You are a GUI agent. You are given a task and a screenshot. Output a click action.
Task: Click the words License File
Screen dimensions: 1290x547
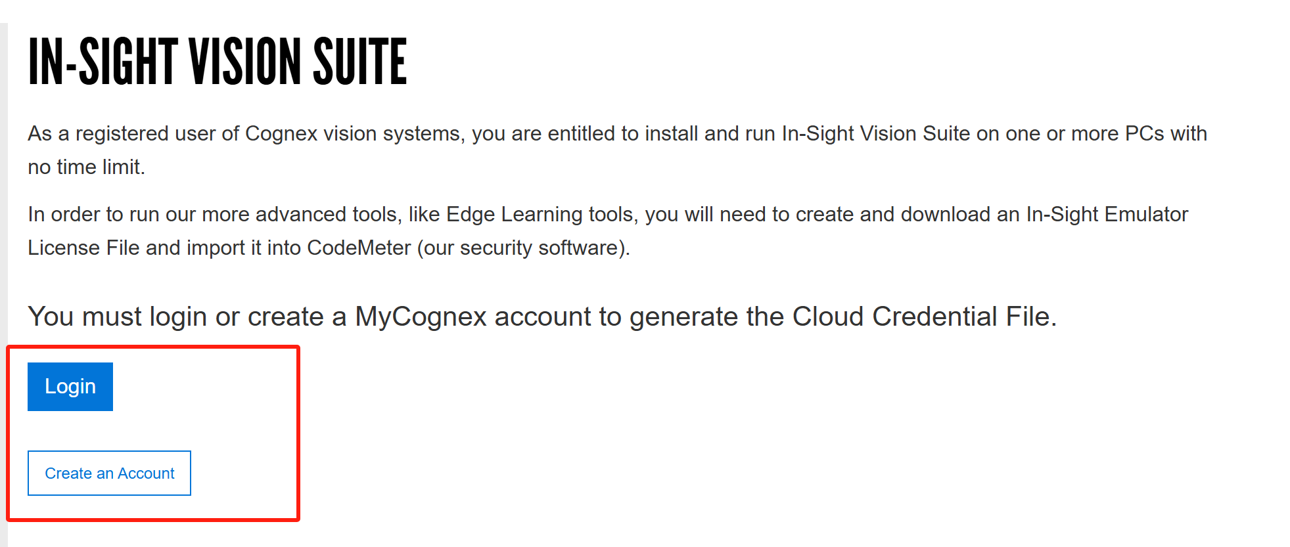(83, 248)
